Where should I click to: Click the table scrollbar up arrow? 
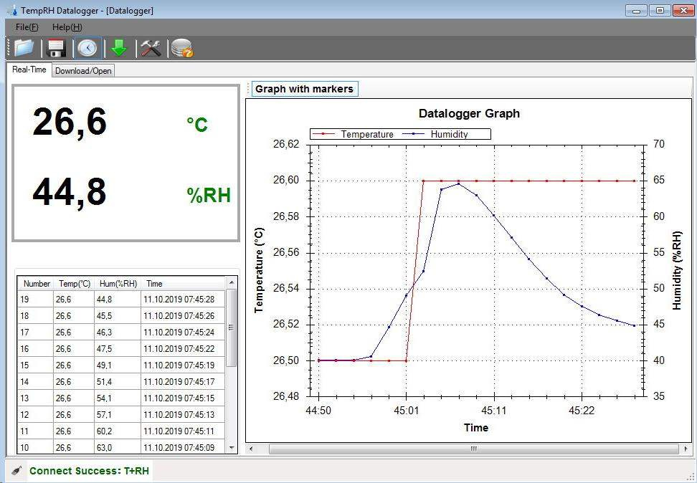tap(232, 283)
